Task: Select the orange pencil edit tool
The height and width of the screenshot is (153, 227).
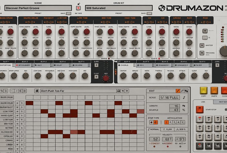Action: pyautogui.click(x=178, y=91)
